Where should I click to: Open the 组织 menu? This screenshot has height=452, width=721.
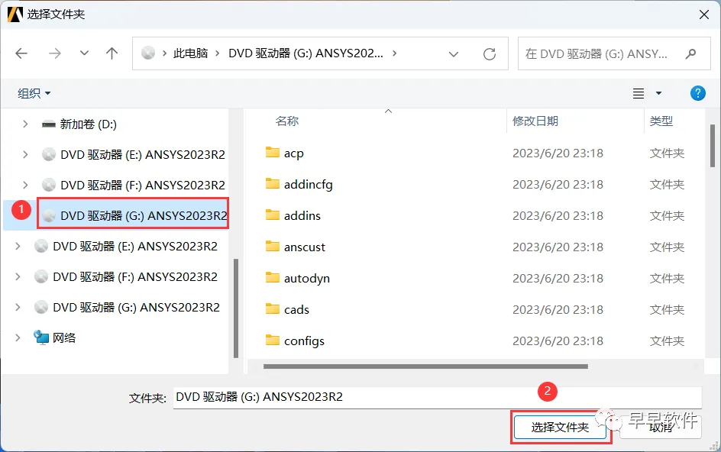pyautogui.click(x=34, y=93)
